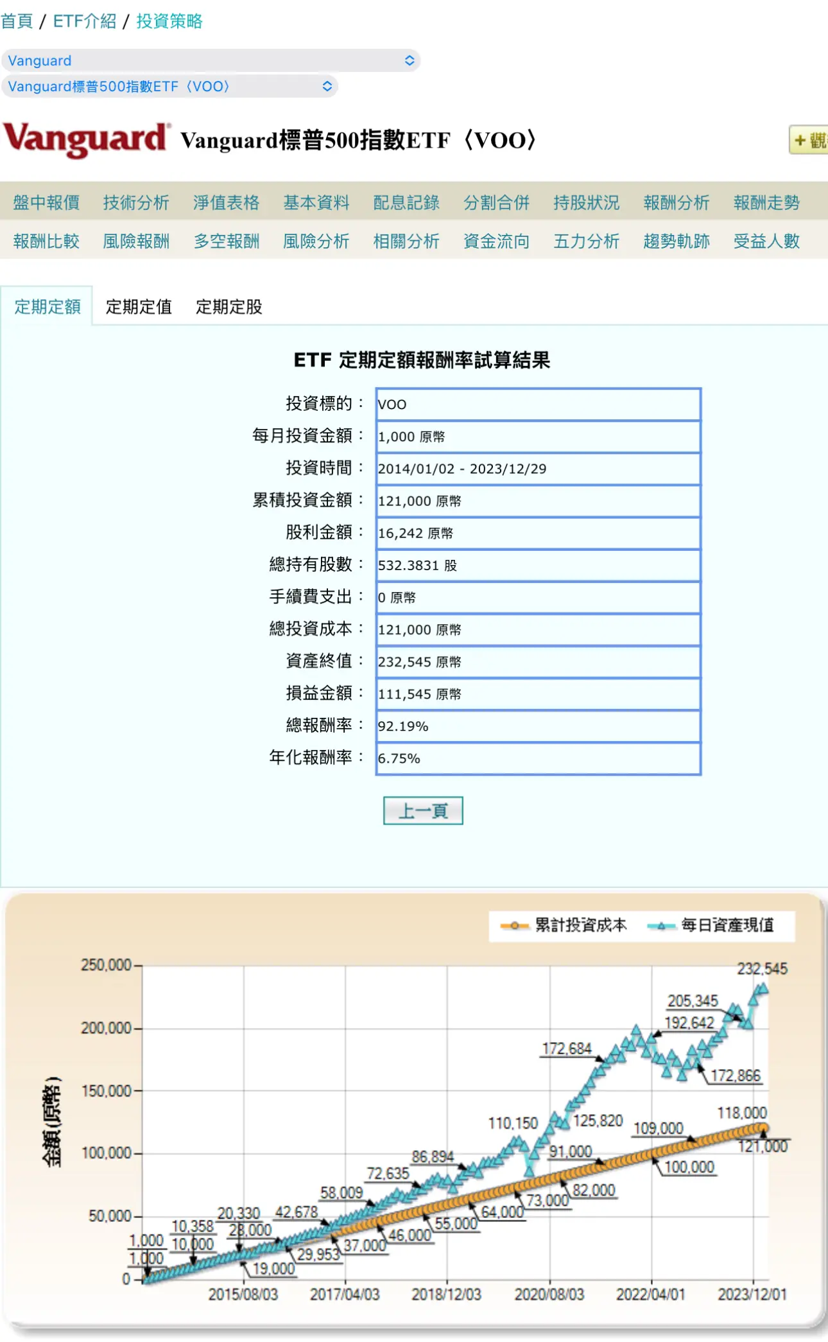Viewport: 828px width, 1342px height.
Task: Click the yellow plus watchlist button
Action: [x=809, y=140]
